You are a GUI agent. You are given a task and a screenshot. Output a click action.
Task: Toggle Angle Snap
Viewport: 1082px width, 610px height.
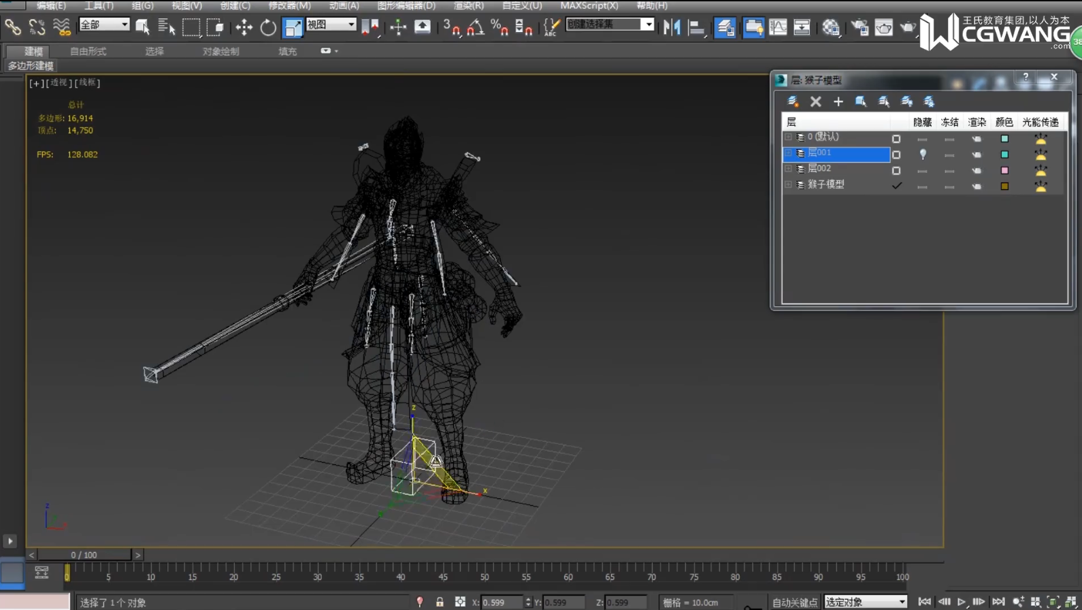pos(476,27)
